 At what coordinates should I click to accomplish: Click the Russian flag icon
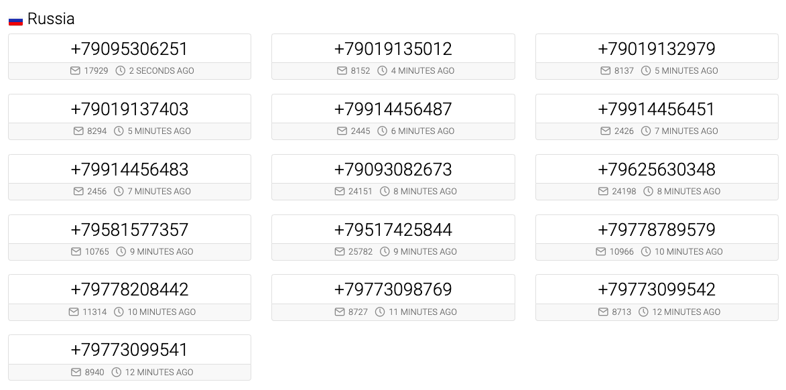(x=15, y=20)
